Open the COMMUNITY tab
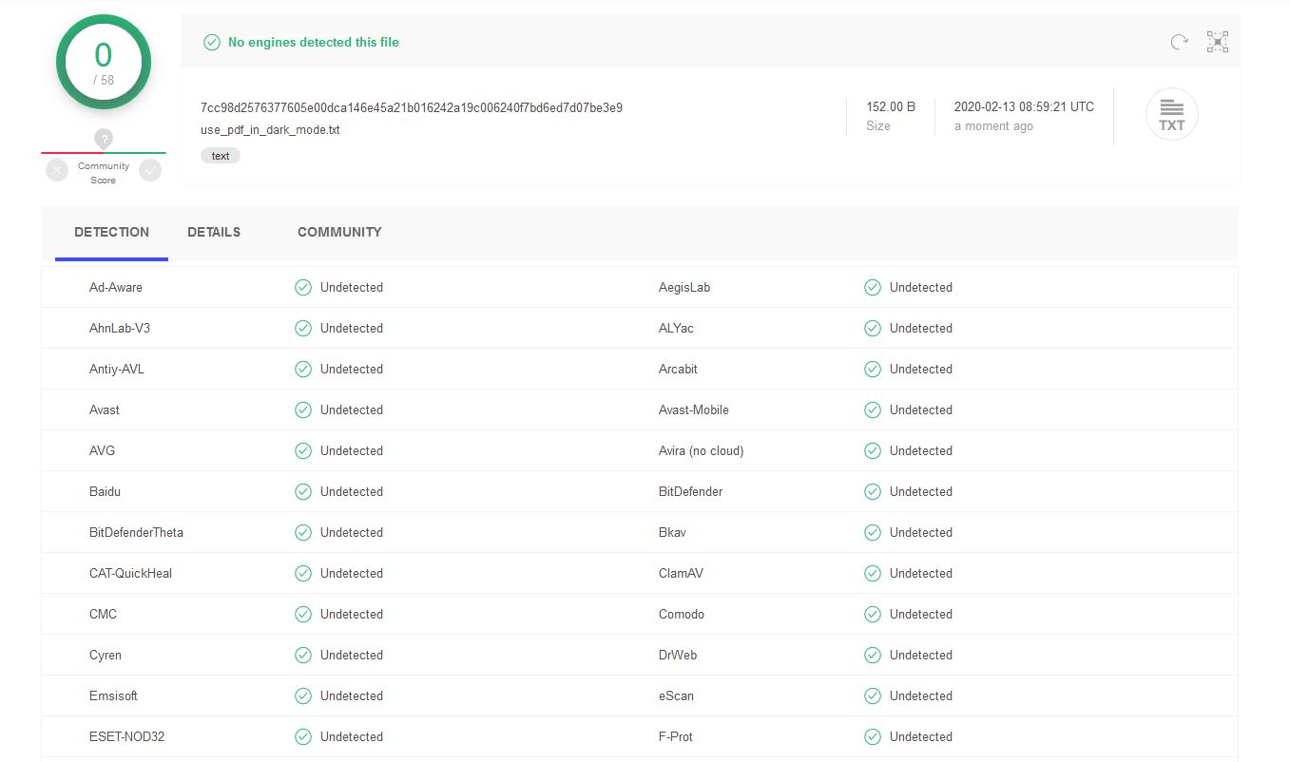Screen dimensions: 1290x762 point(339,232)
